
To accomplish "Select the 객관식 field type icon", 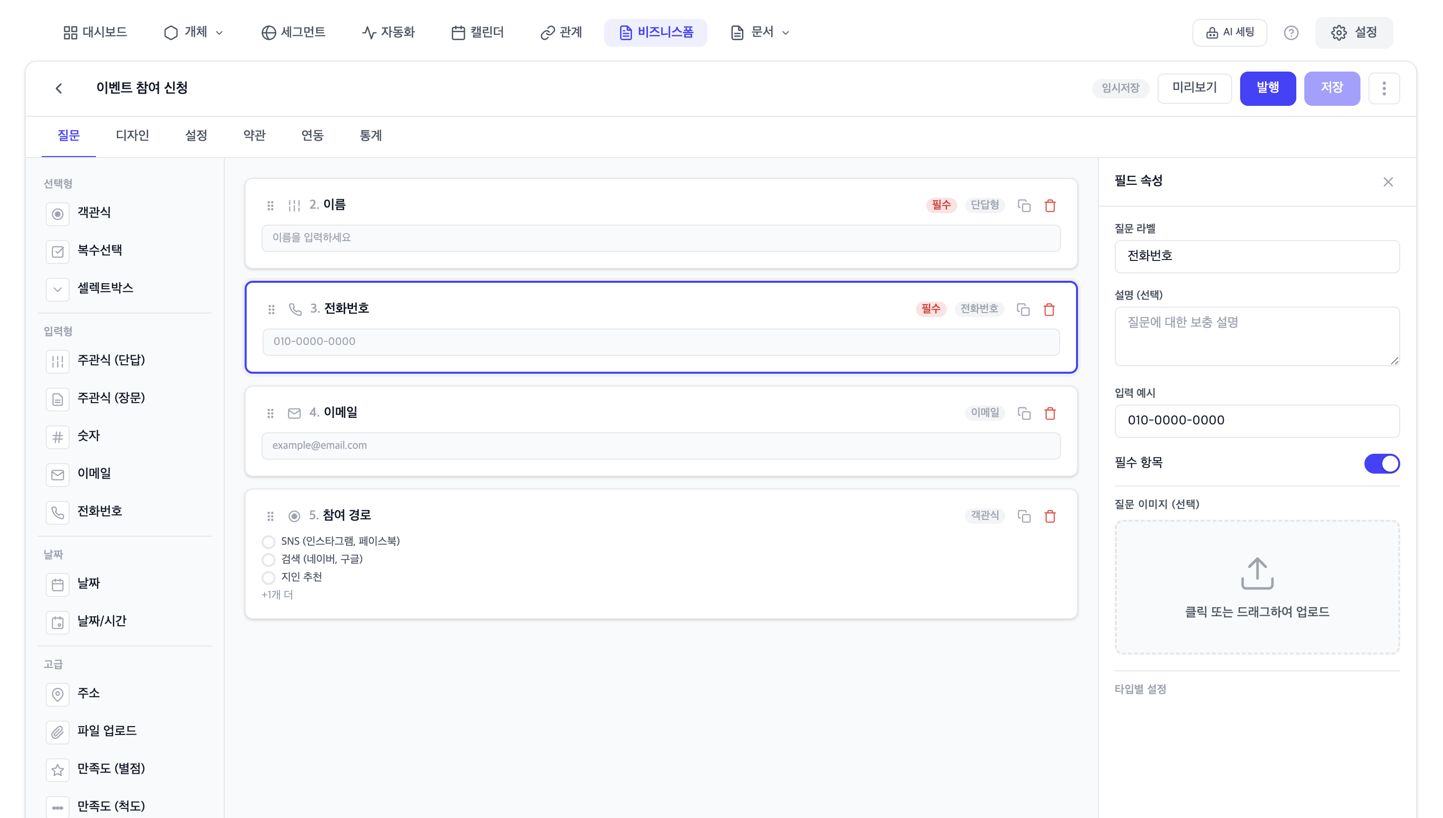I will [x=58, y=214].
